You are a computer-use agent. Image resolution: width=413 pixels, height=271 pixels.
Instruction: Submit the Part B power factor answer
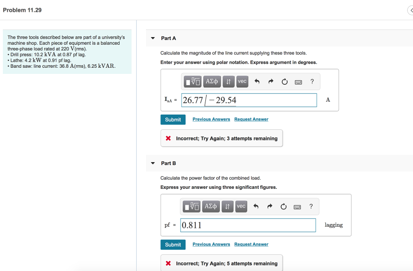173,244
